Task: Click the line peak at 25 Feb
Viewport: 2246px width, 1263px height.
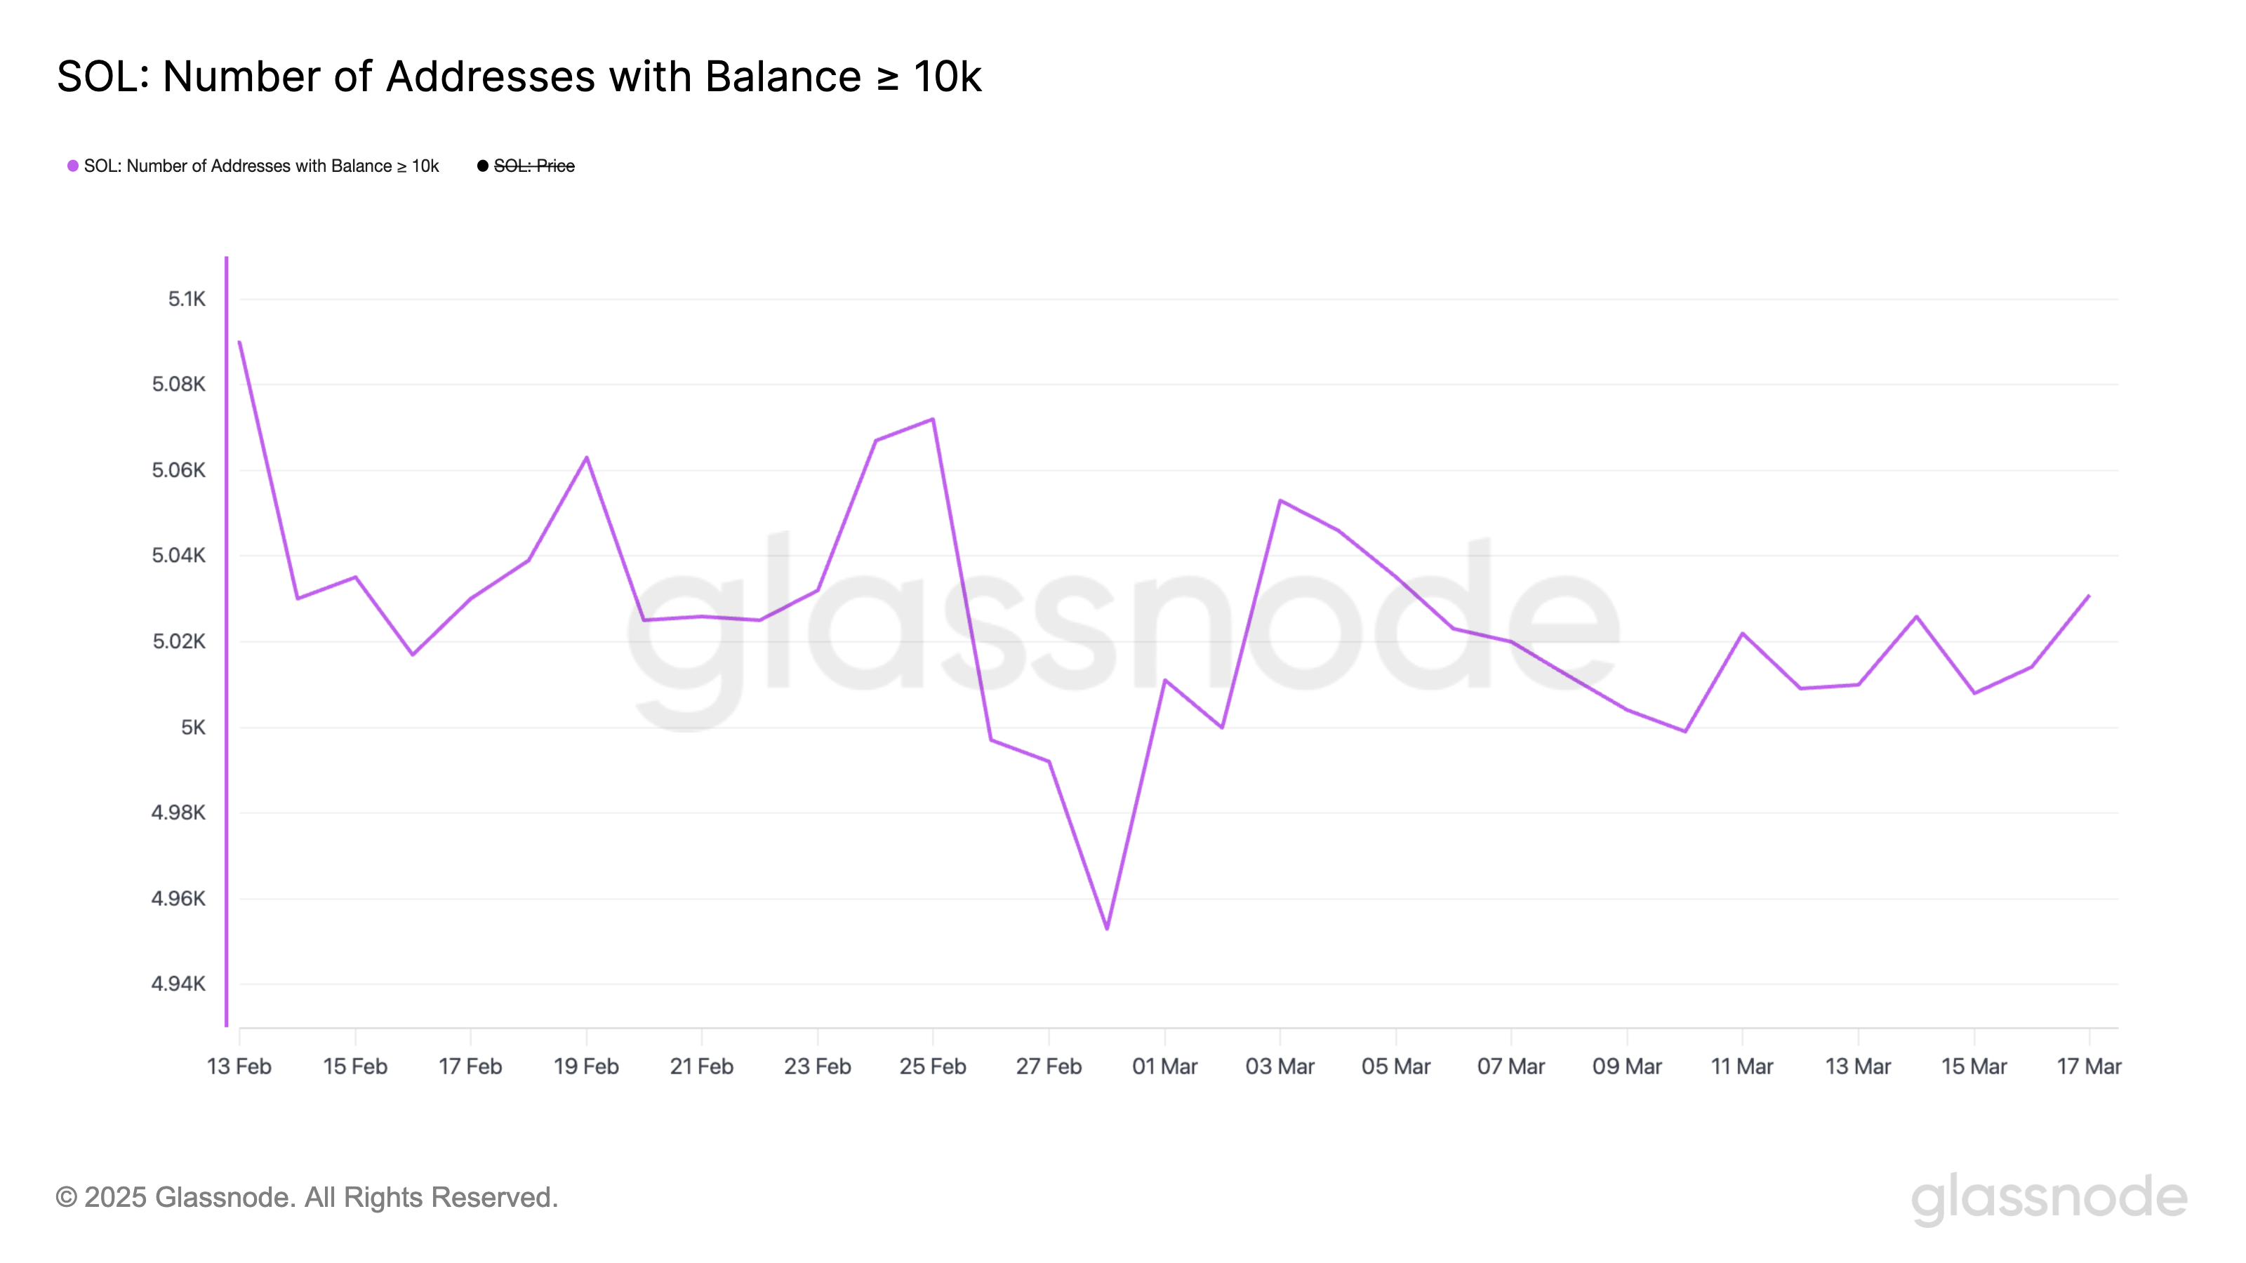Action: tap(933, 420)
